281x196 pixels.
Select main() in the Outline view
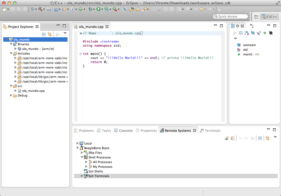tap(247, 54)
